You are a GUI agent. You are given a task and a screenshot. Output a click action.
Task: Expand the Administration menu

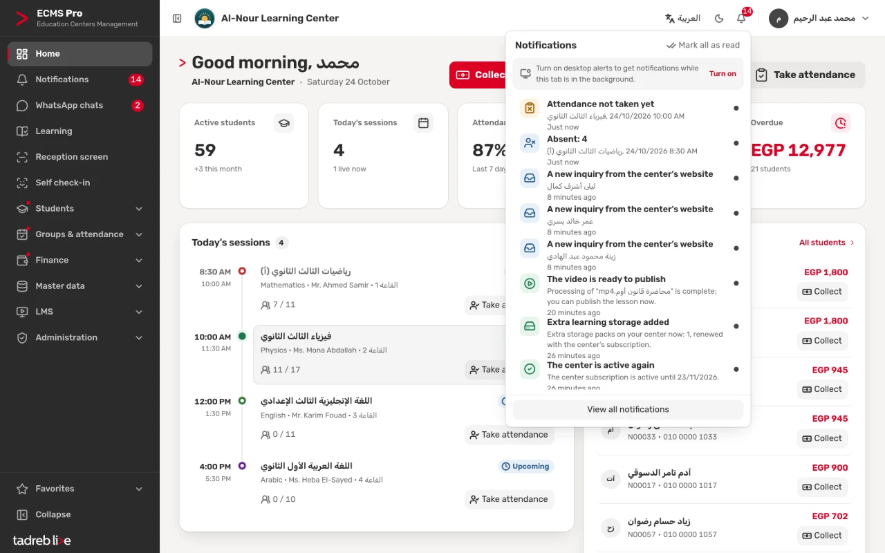[80, 337]
